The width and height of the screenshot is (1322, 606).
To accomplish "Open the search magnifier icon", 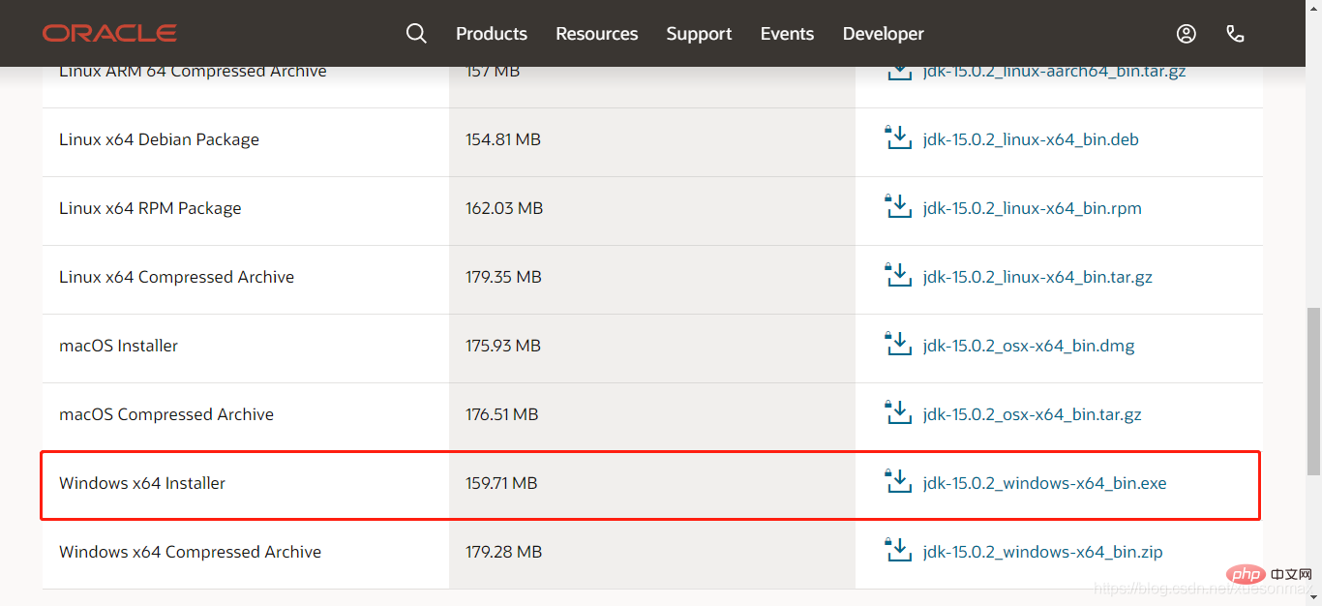I will (x=416, y=34).
